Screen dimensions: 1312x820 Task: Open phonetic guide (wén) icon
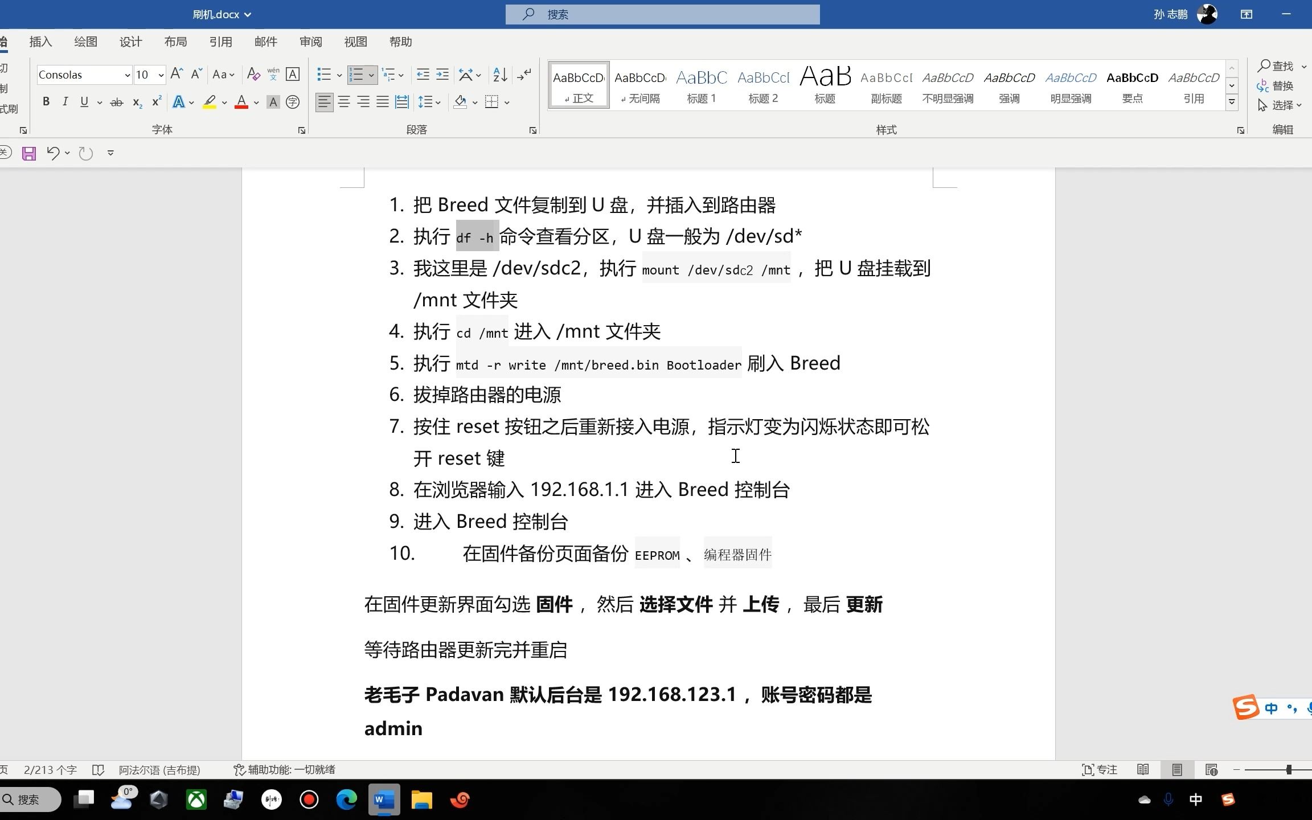tap(273, 74)
